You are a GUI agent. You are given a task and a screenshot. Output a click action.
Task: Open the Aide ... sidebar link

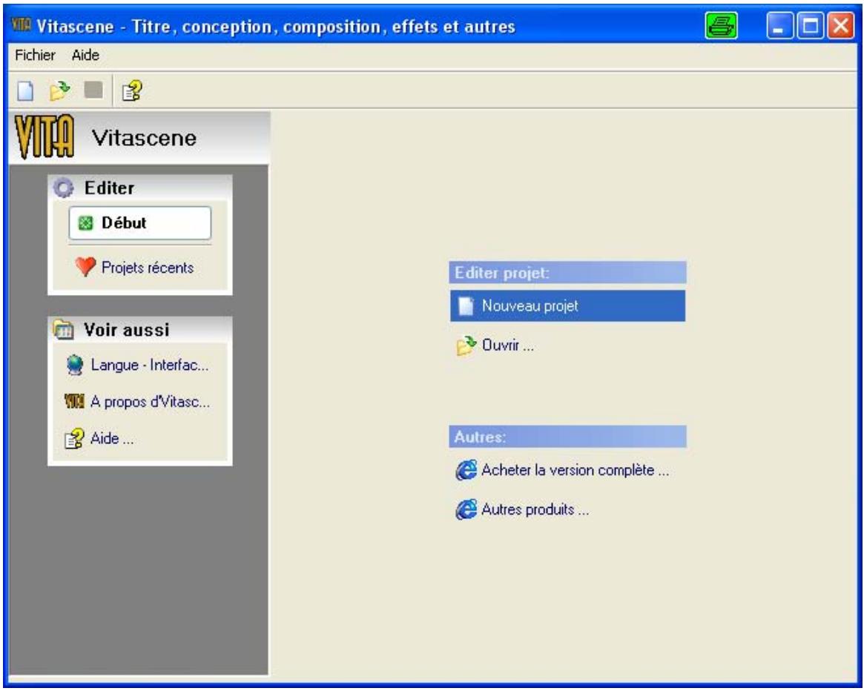[112, 439]
